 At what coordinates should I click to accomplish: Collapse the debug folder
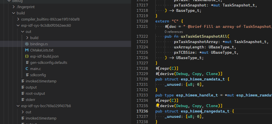[x=9, y=1]
